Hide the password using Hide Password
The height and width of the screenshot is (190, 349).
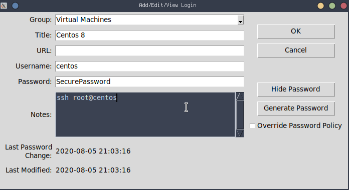[x=296, y=89]
